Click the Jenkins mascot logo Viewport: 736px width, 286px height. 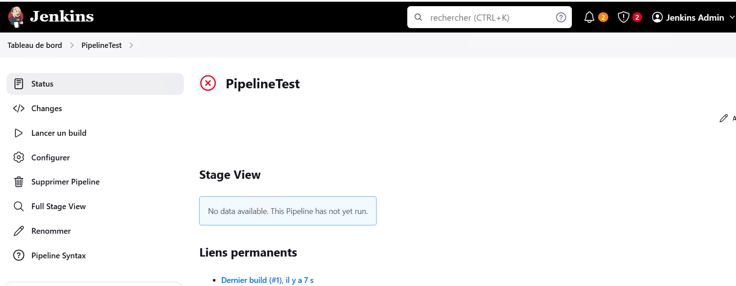[x=16, y=17]
